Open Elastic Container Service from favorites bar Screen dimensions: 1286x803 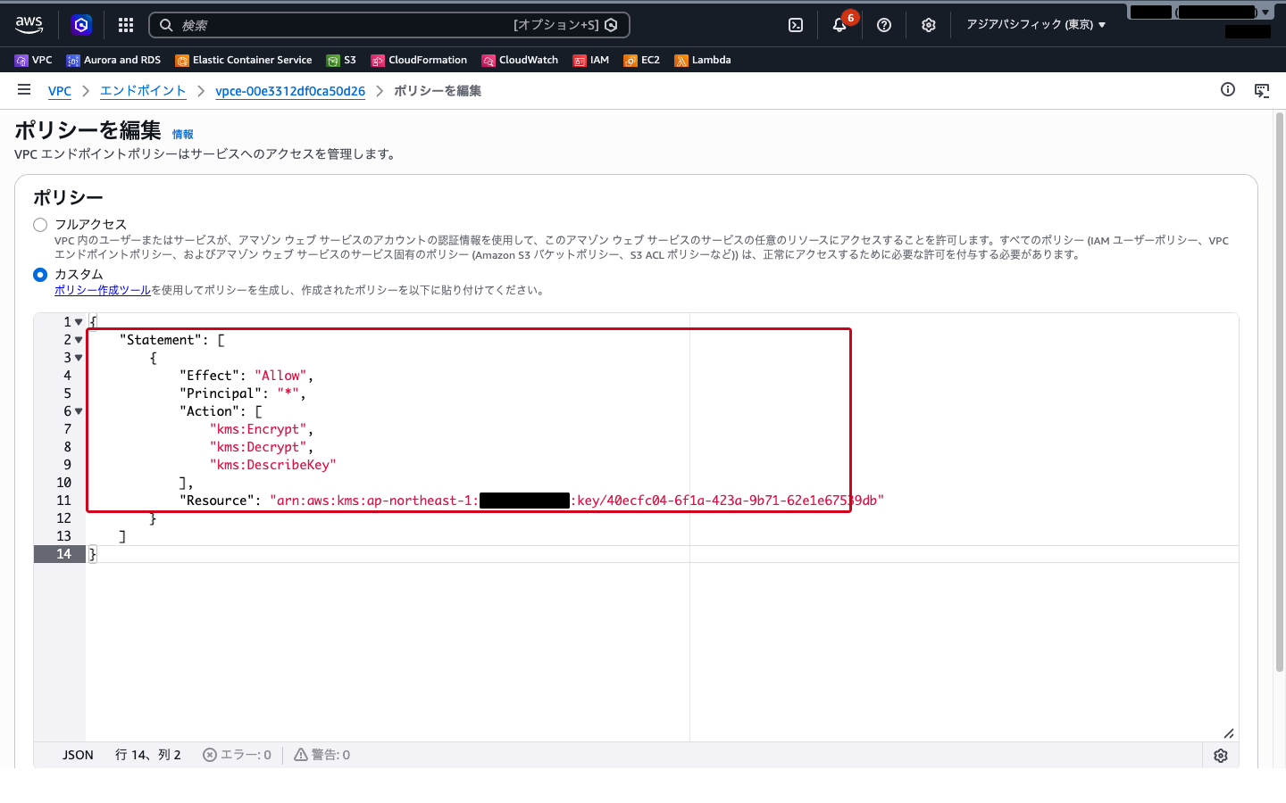[244, 60]
